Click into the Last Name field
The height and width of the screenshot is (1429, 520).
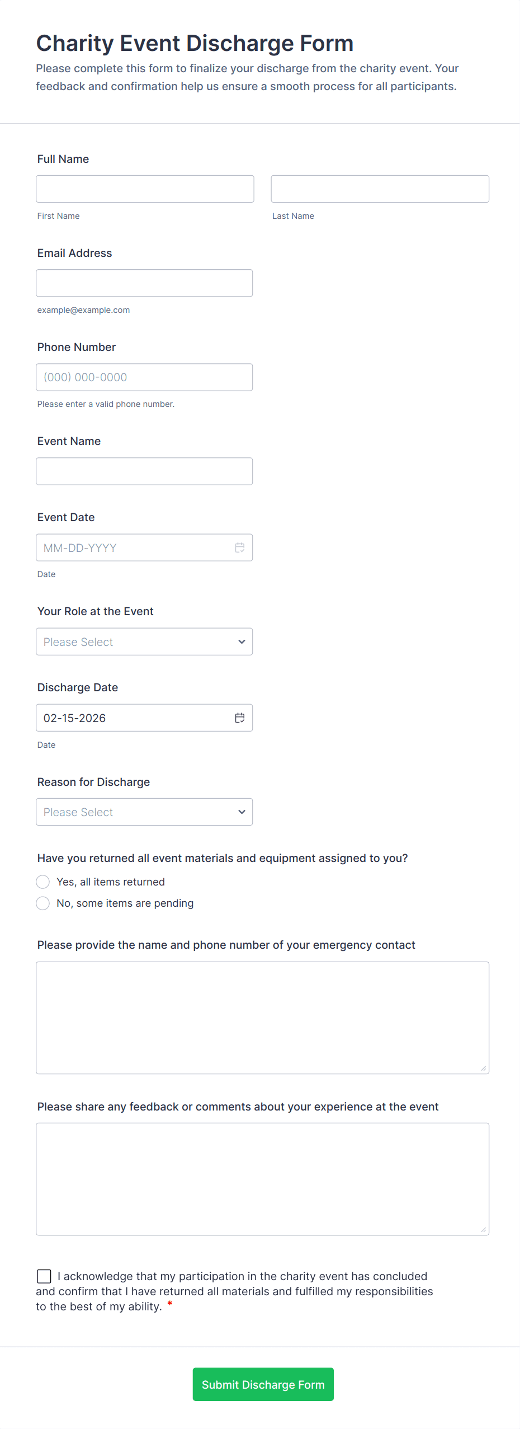[x=380, y=189]
